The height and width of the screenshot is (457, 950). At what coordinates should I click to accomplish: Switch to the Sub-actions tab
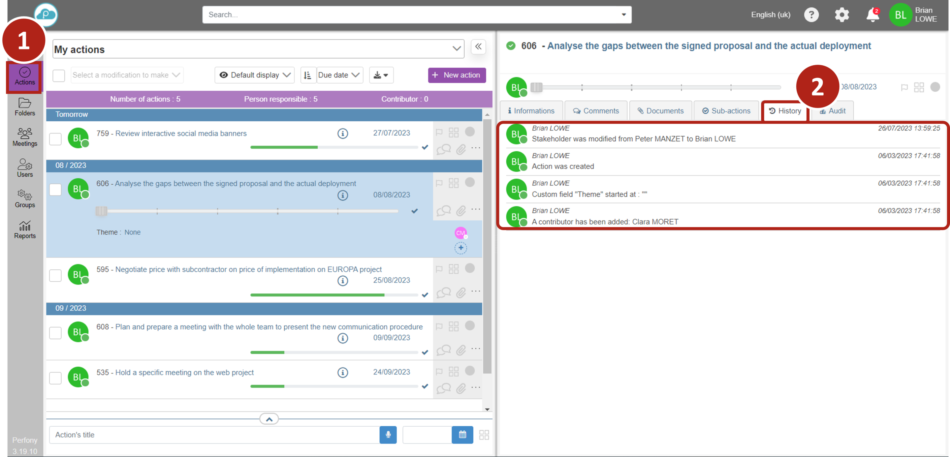tap(726, 111)
